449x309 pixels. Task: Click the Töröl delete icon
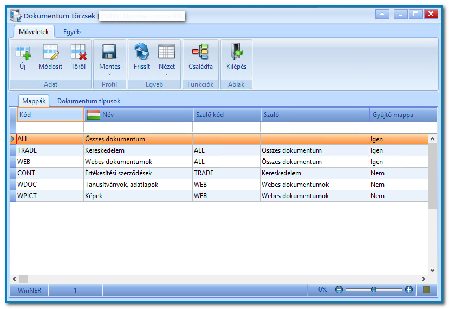[x=79, y=52]
